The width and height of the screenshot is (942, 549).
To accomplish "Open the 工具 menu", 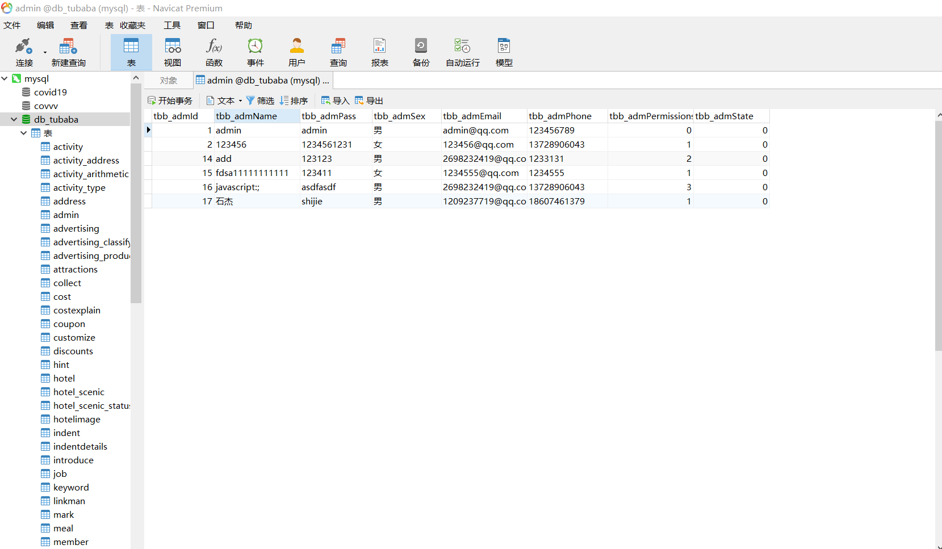I will [172, 25].
